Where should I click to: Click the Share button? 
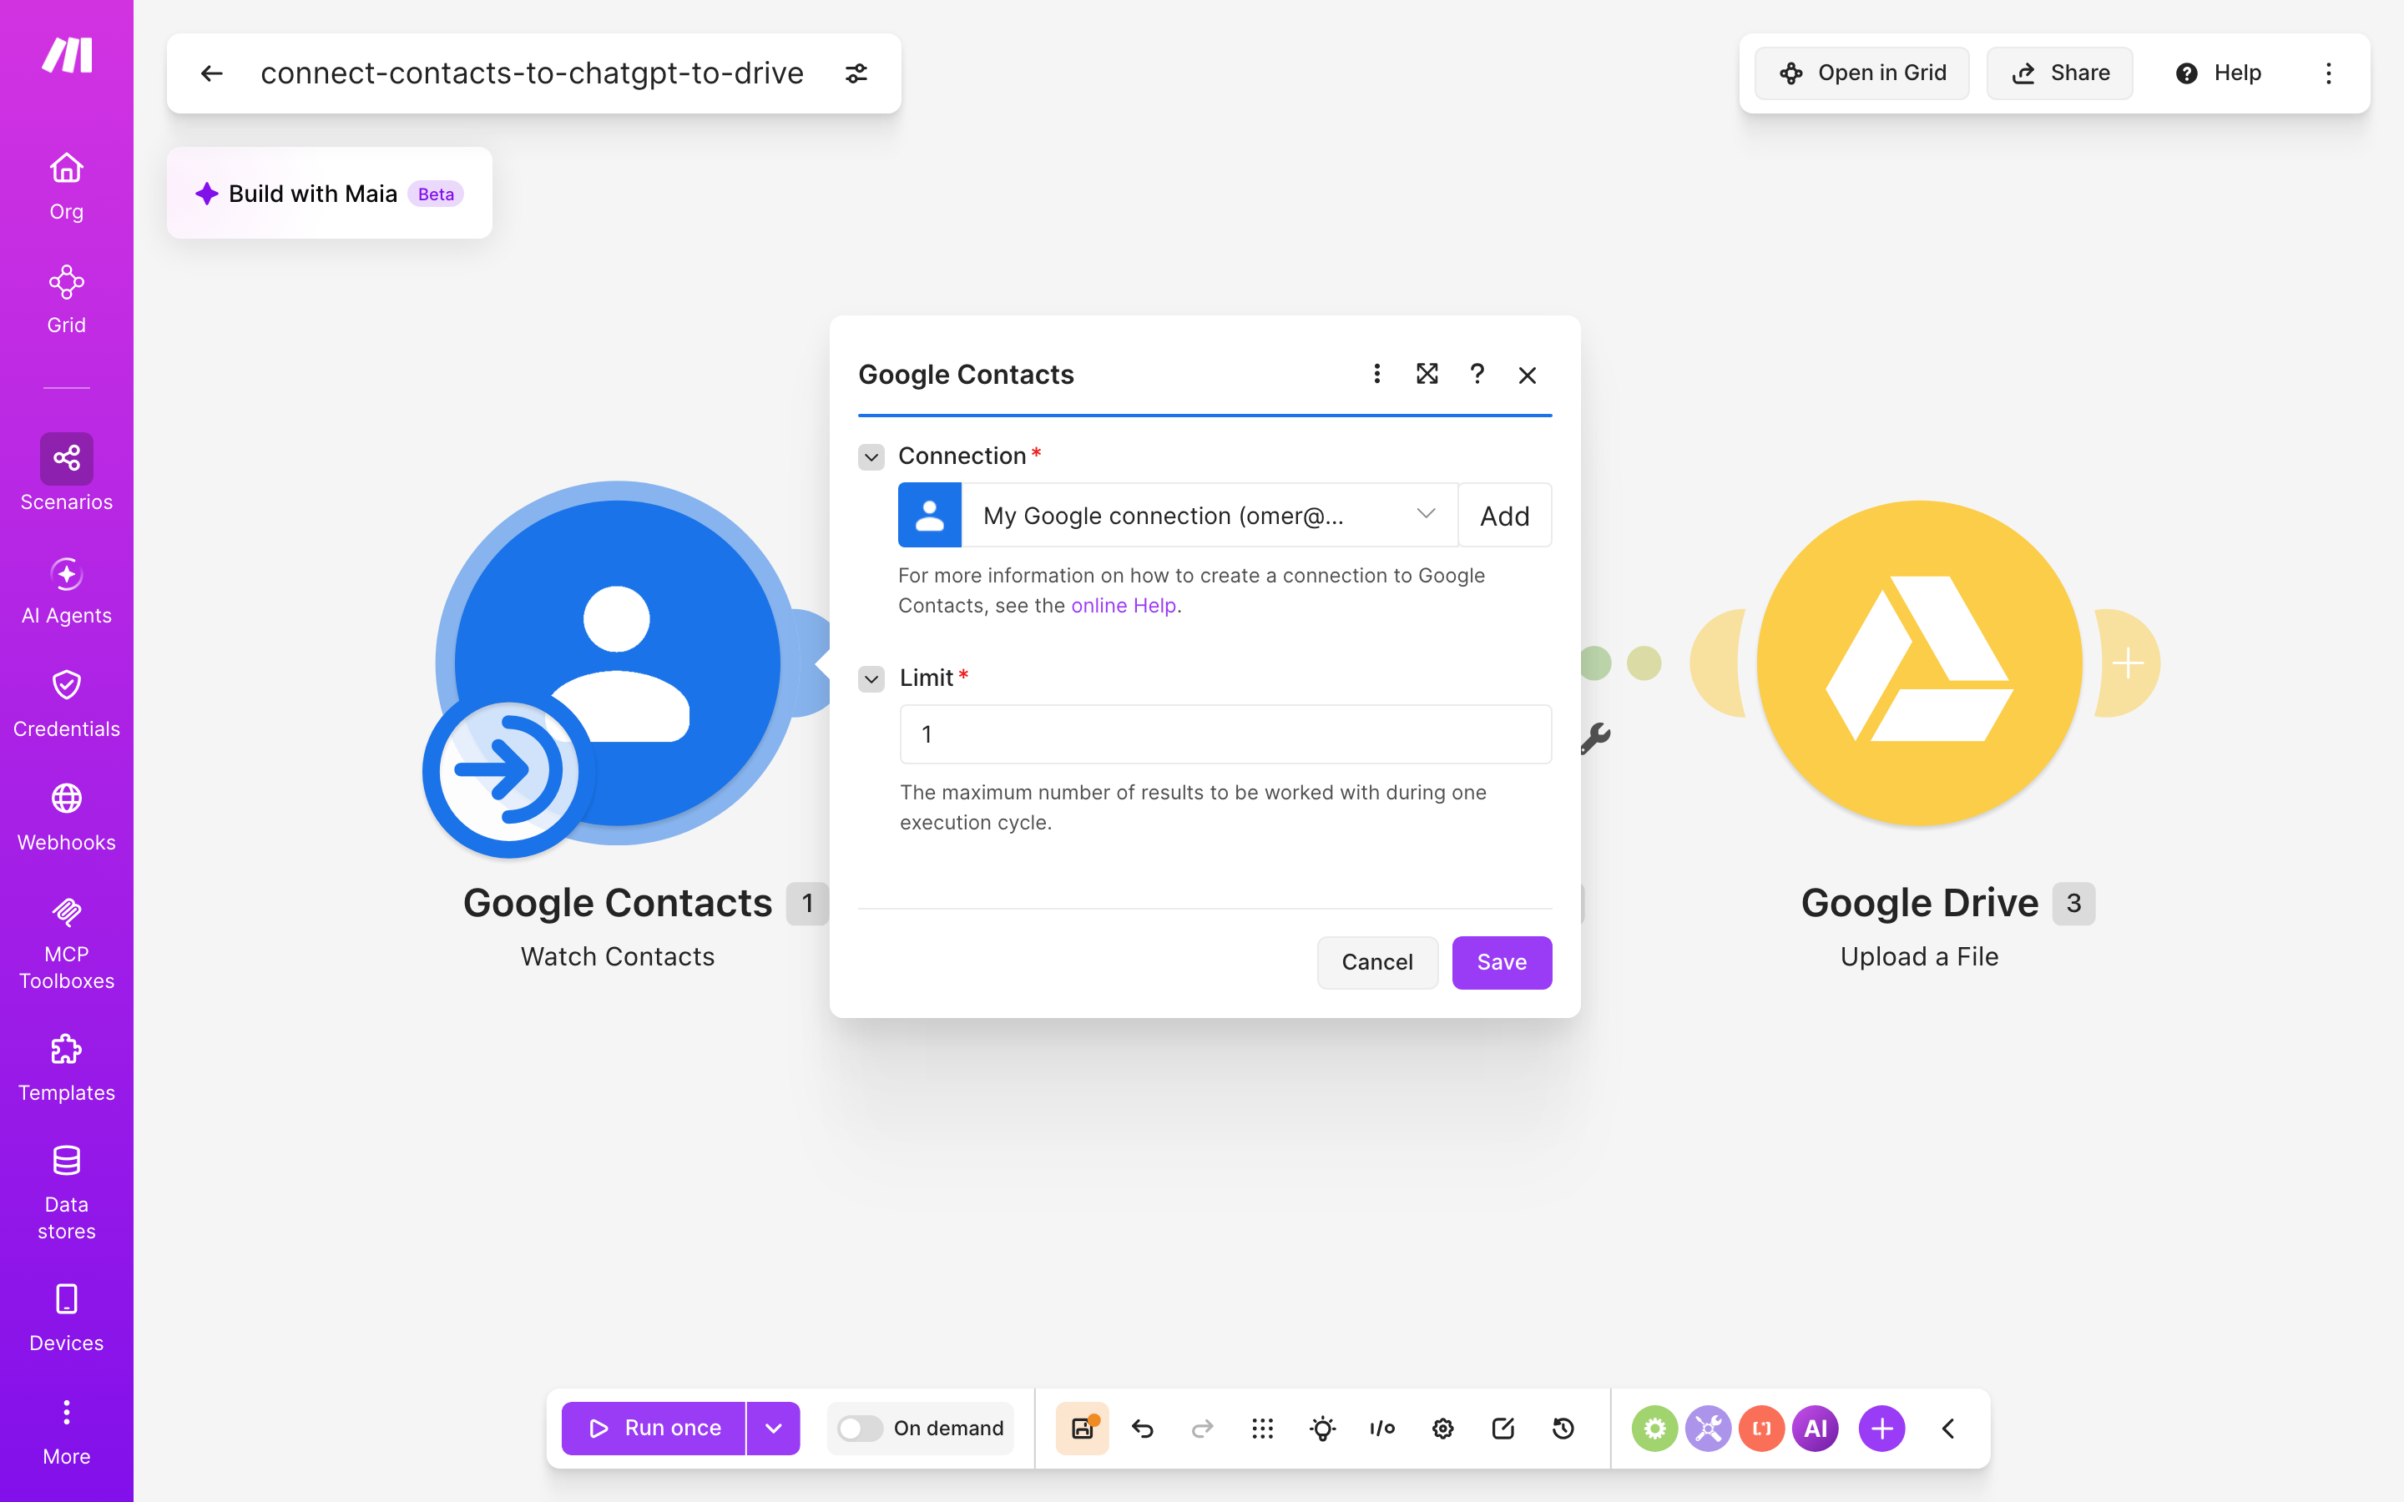pyautogui.click(x=2060, y=73)
